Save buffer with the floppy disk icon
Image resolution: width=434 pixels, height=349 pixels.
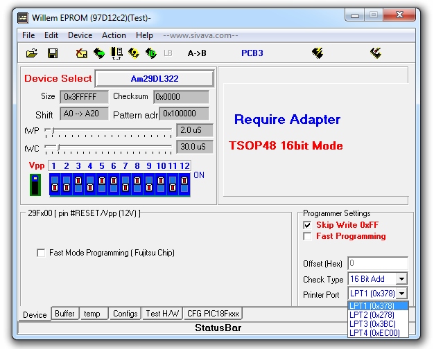pyautogui.click(x=53, y=53)
